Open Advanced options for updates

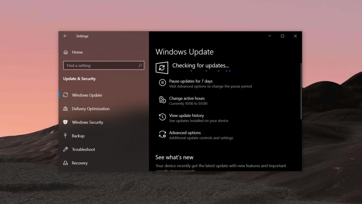[186, 133]
